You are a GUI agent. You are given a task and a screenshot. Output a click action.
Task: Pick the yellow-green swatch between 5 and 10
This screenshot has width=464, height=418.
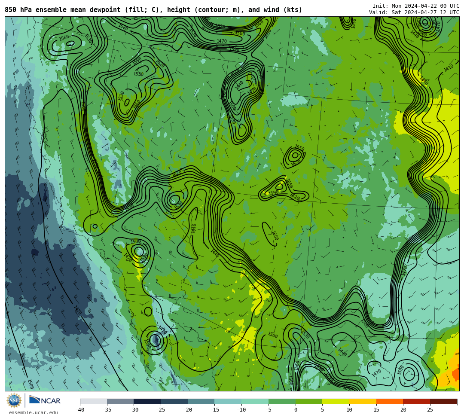tap(336, 401)
